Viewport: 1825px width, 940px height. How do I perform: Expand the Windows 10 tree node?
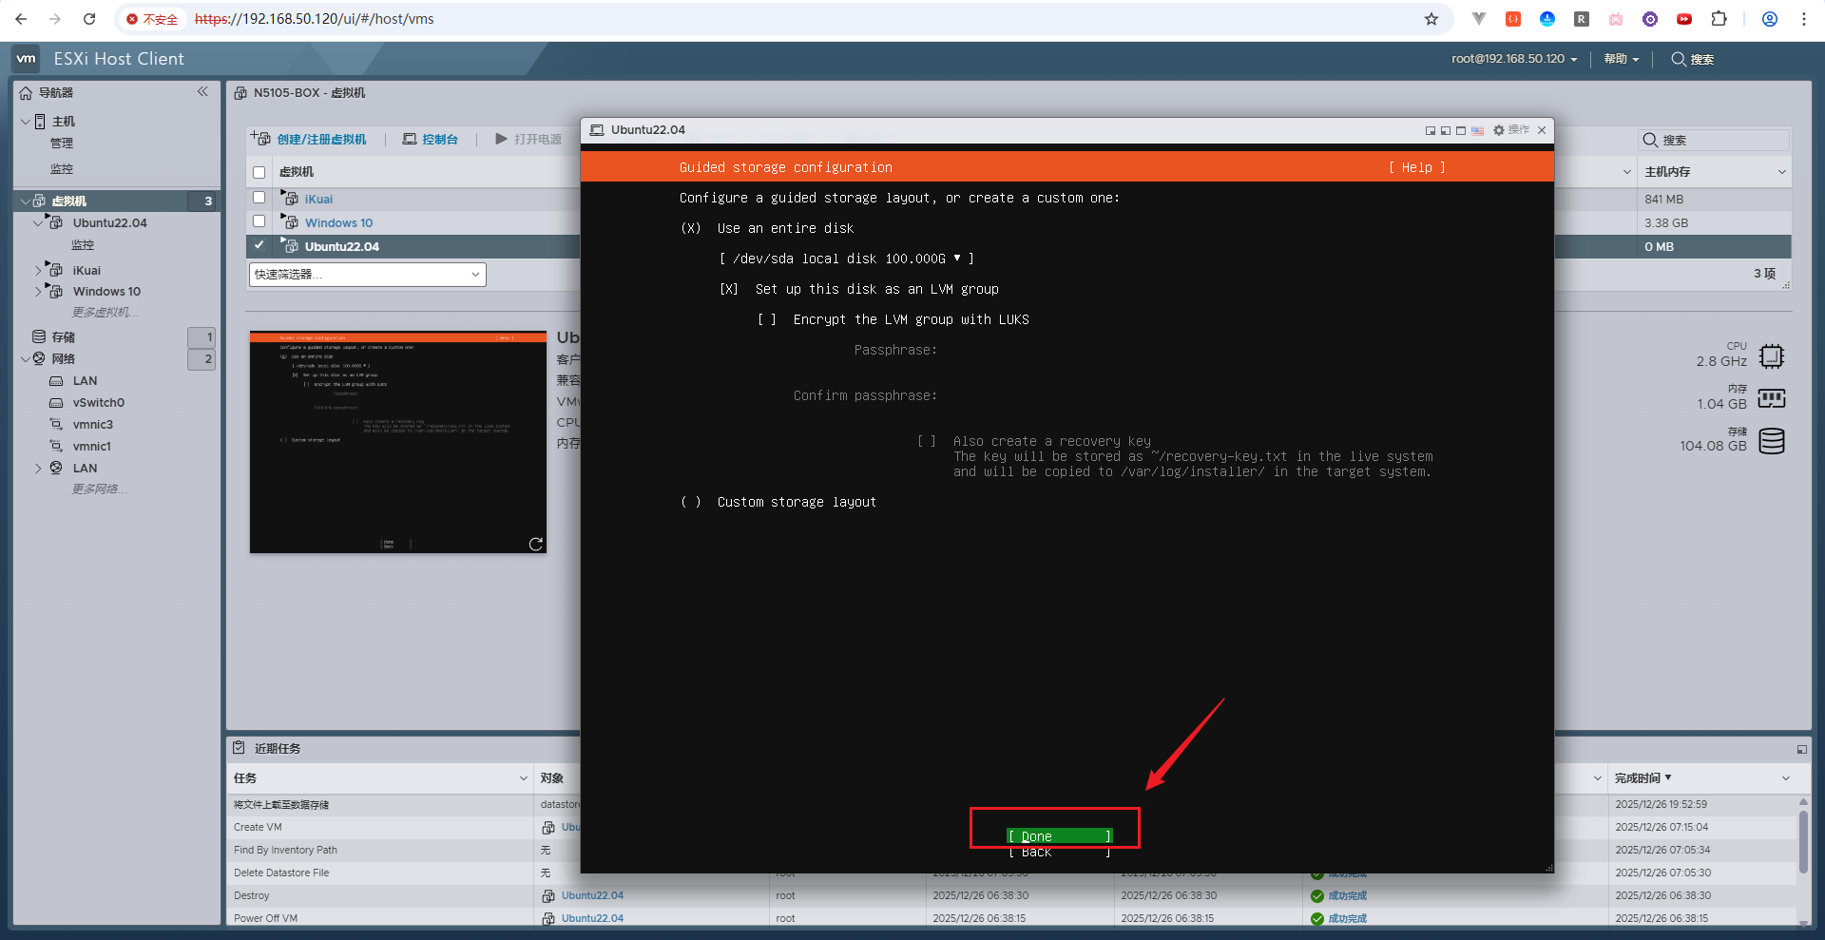click(38, 292)
